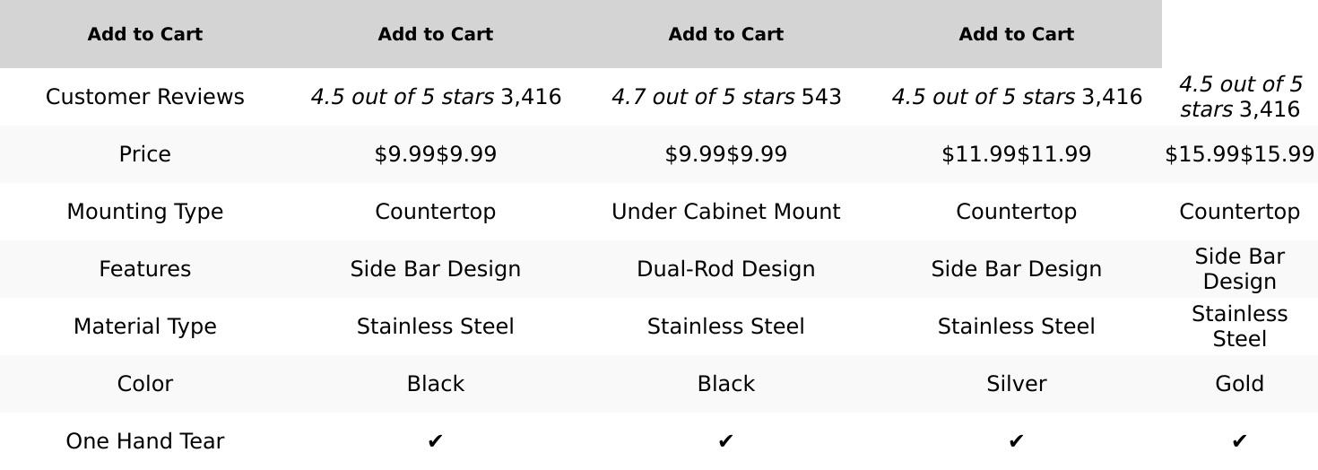Image resolution: width=1318 pixels, height=470 pixels.
Task: Click One Hand Tear checkmark for black countertop product
Action: tap(435, 441)
